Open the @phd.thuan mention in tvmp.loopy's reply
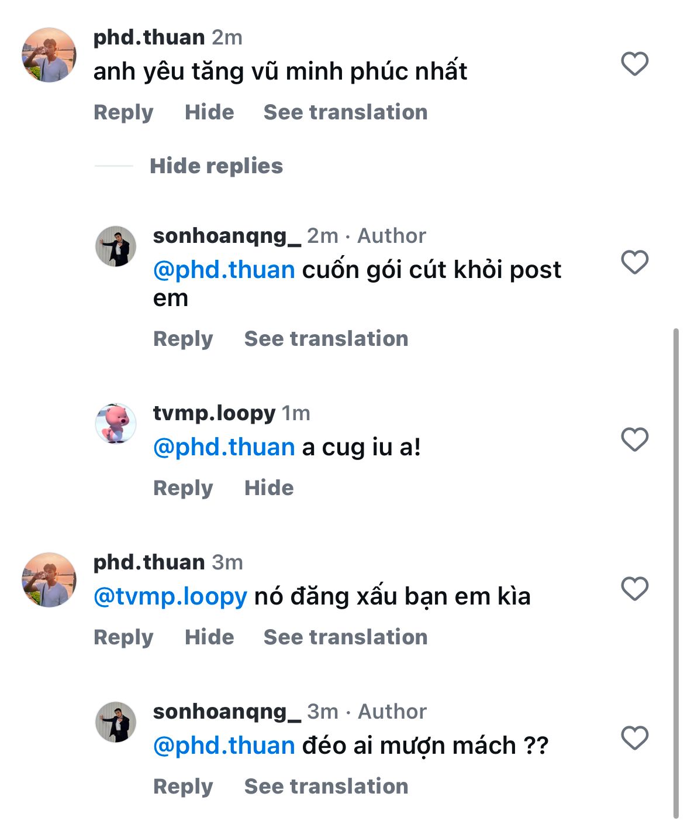 [224, 448]
